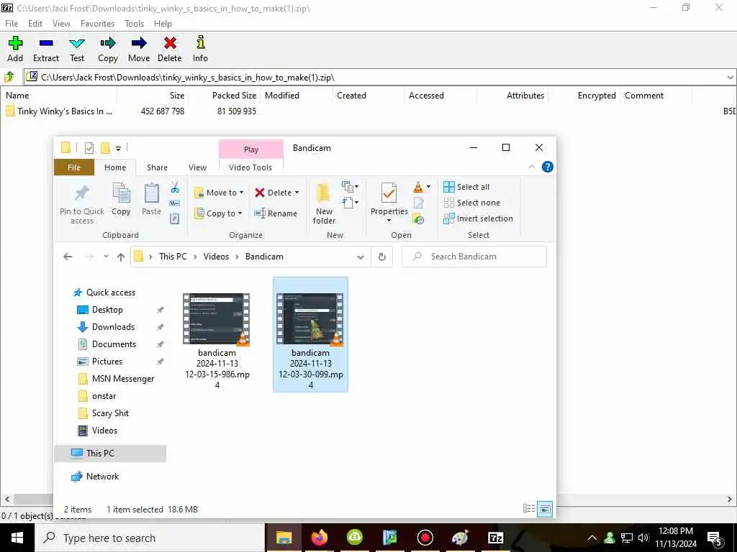
Task: Click the Copy path icon in Clipboard group
Action: pyautogui.click(x=175, y=203)
